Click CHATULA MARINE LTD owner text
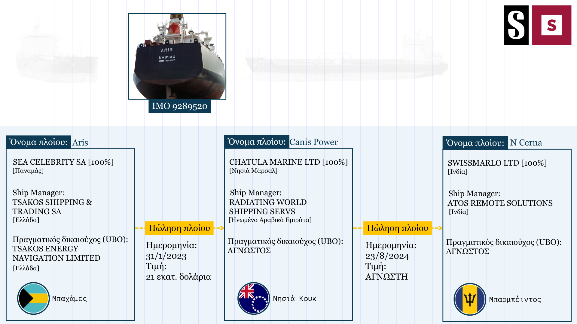 click(x=288, y=162)
